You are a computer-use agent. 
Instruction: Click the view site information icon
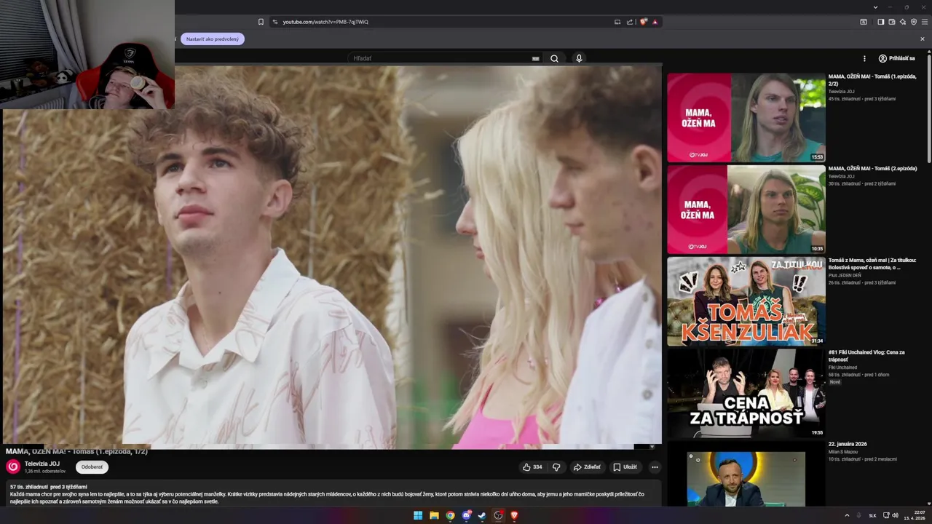275,22
